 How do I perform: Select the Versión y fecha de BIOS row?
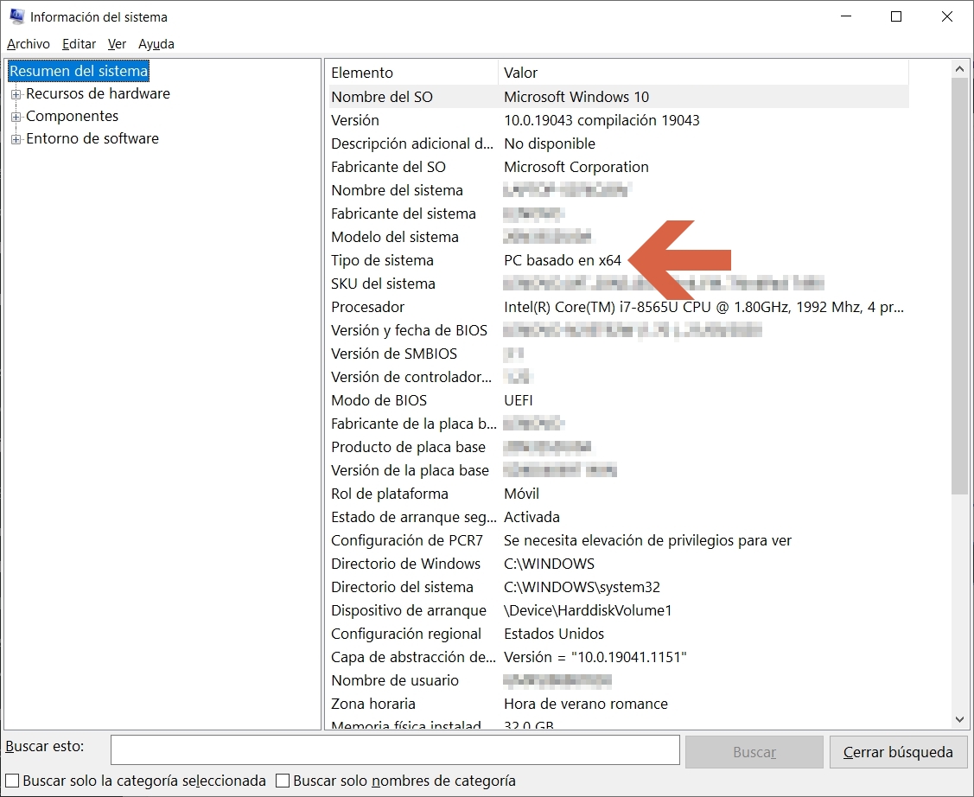tap(619, 330)
